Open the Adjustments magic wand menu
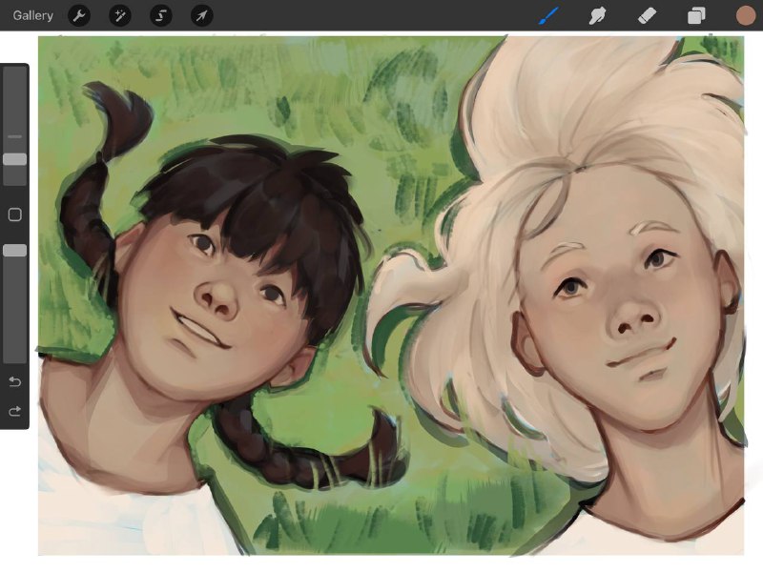 pos(120,16)
